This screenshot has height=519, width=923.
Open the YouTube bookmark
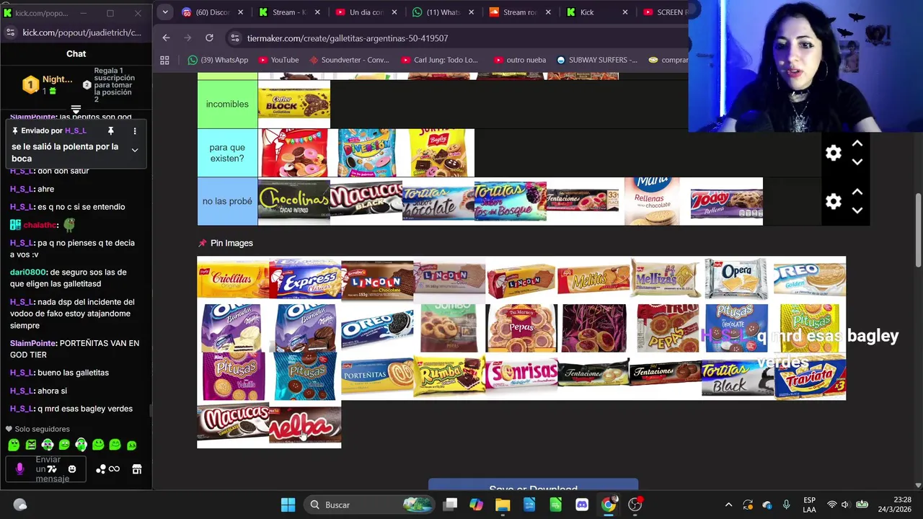coord(278,60)
